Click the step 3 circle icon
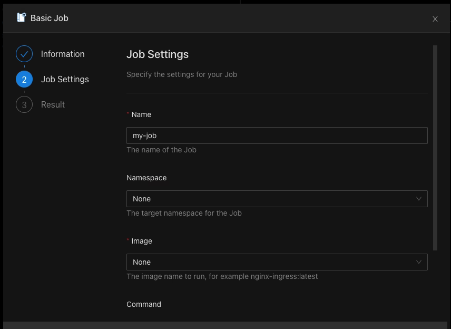This screenshot has height=329, width=451. [x=24, y=104]
